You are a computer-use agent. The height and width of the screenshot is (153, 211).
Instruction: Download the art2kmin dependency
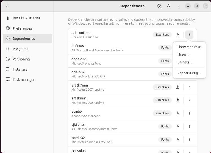tap(178, 100)
